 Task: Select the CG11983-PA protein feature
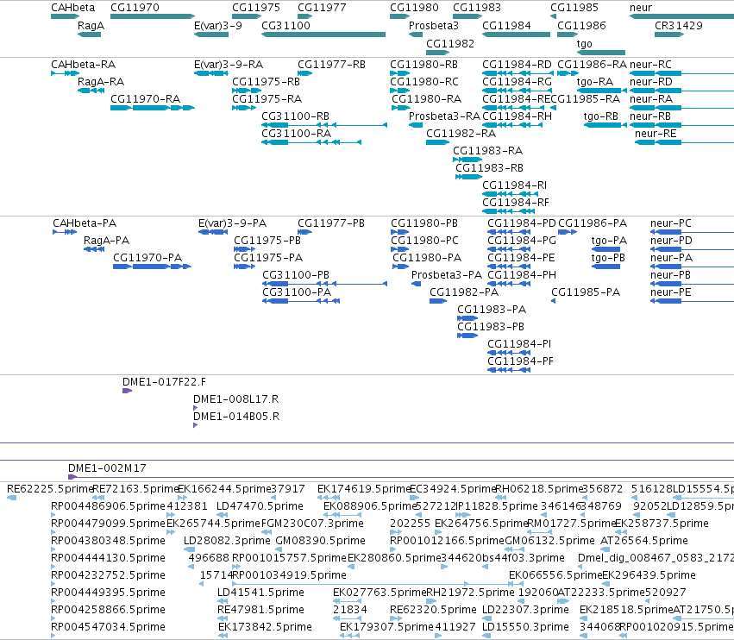(x=467, y=318)
